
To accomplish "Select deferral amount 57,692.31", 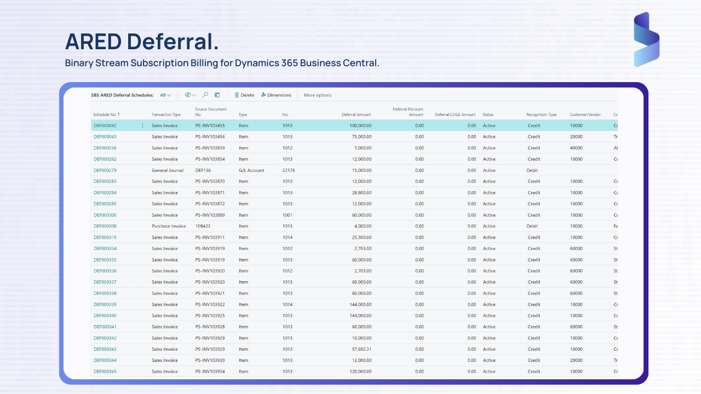I will tap(361, 349).
